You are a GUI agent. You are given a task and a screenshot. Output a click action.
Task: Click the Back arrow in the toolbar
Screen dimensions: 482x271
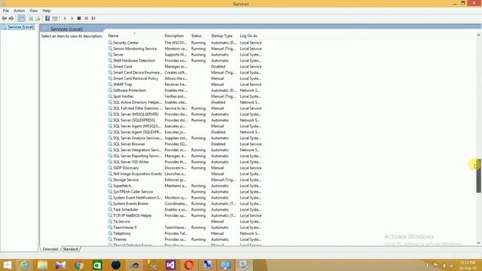click(x=4, y=18)
